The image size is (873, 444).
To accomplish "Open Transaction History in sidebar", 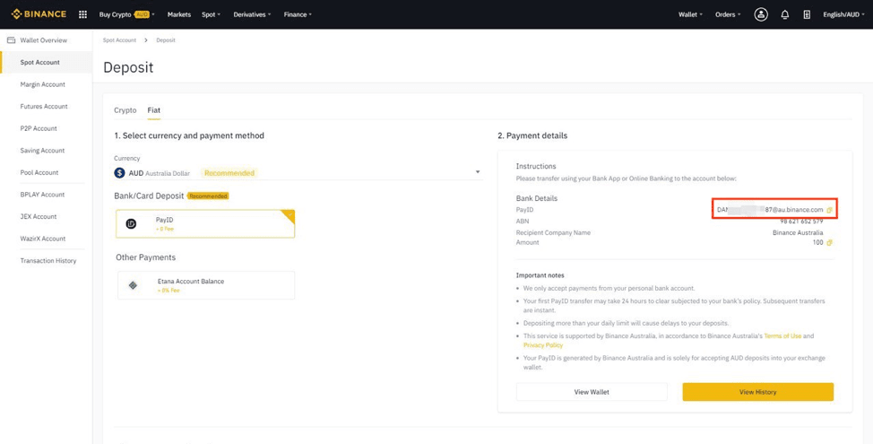I will click(x=48, y=261).
